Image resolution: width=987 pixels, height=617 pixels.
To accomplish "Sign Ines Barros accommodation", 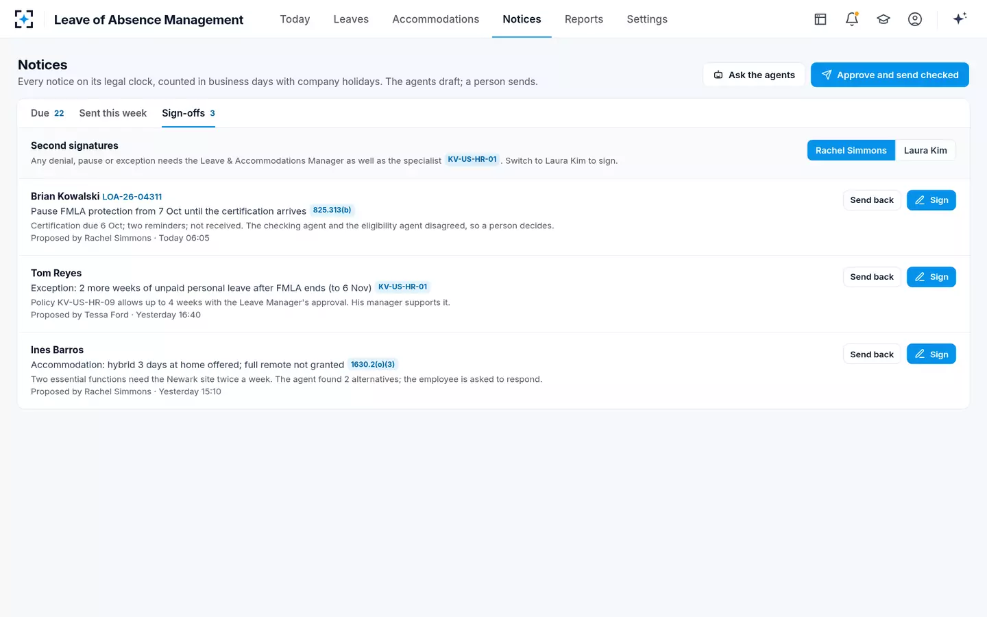I will pos(931,354).
